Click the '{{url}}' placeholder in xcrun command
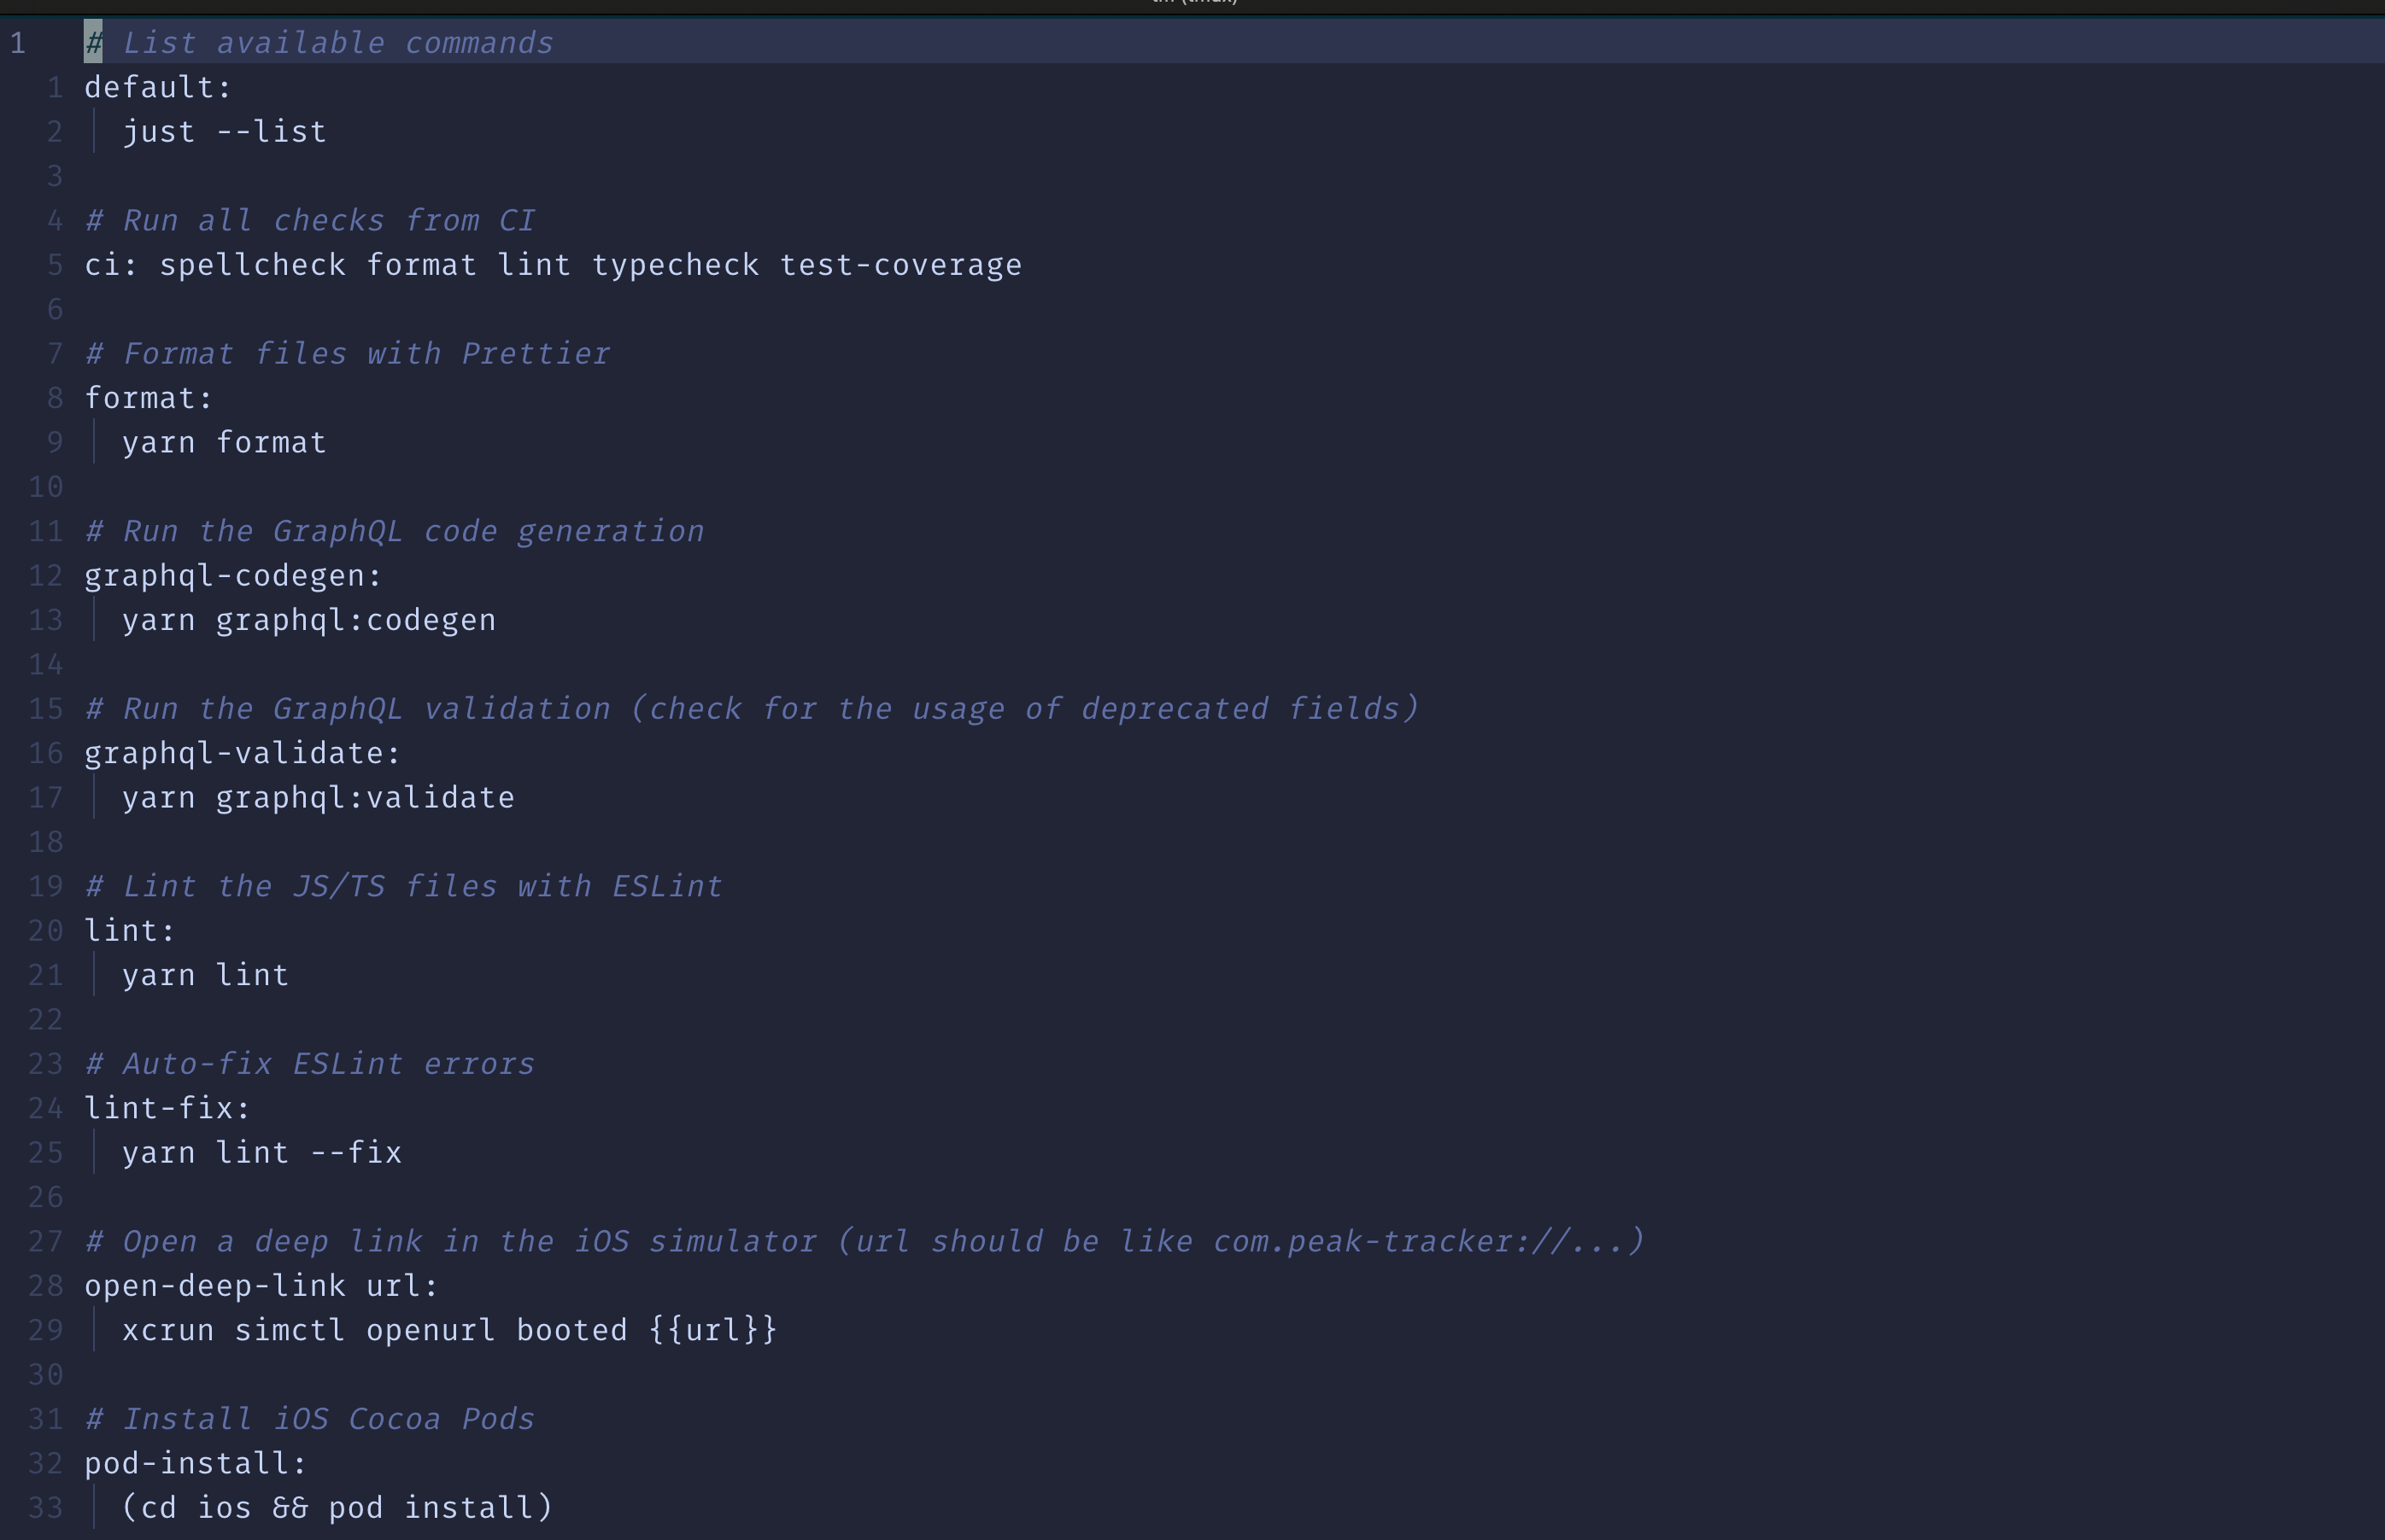Viewport: 2385px width, 1540px height. pos(712,1331)
